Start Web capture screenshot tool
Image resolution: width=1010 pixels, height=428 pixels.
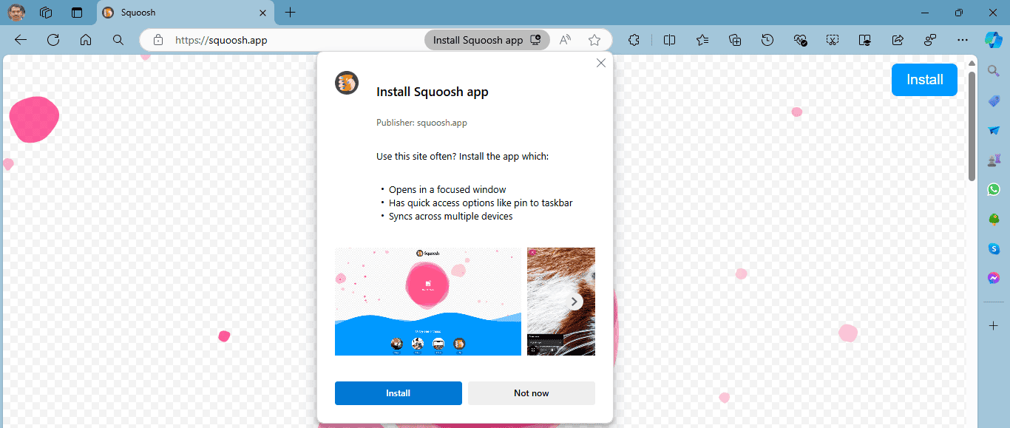coord(833,40)
